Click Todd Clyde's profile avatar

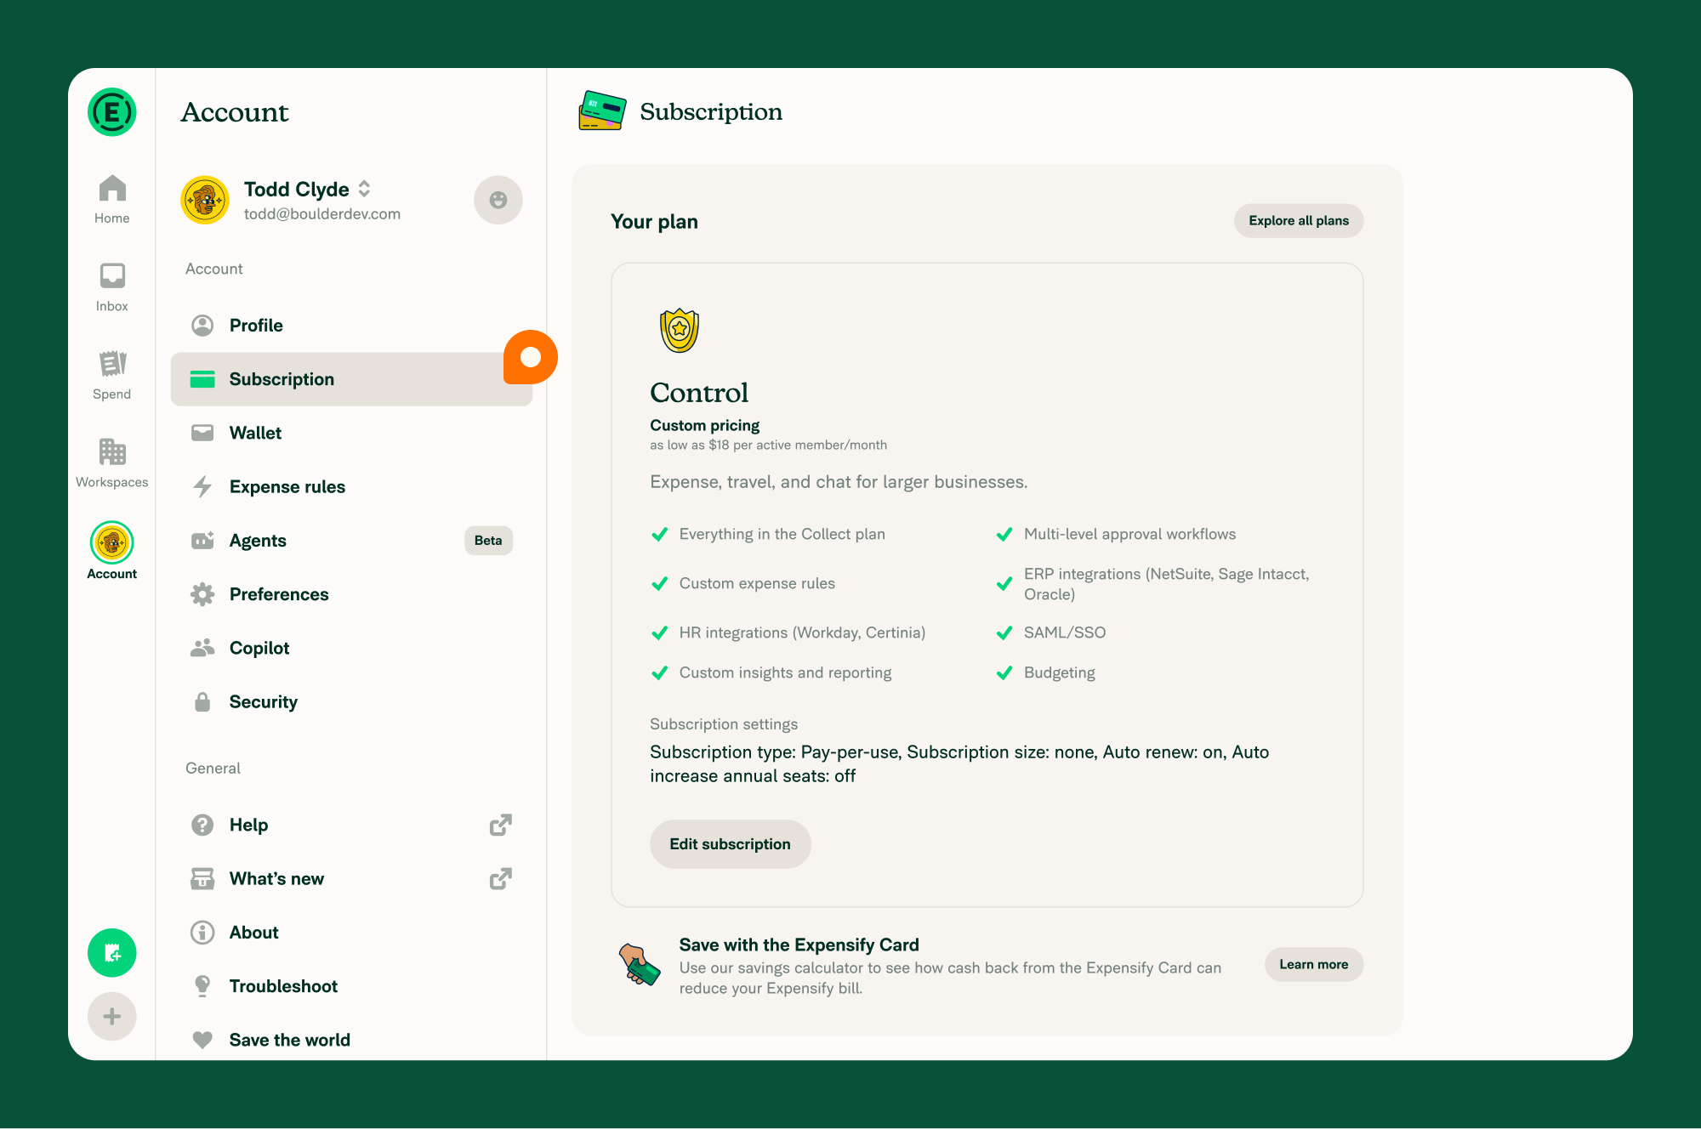click(x=205, y=200)
